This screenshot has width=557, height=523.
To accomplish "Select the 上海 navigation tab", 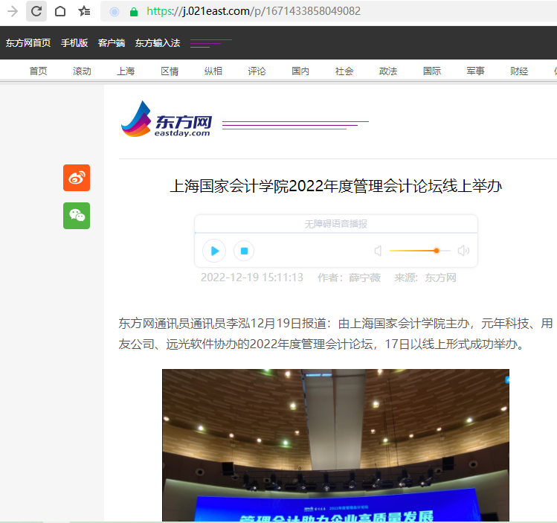I will point(126,71).
